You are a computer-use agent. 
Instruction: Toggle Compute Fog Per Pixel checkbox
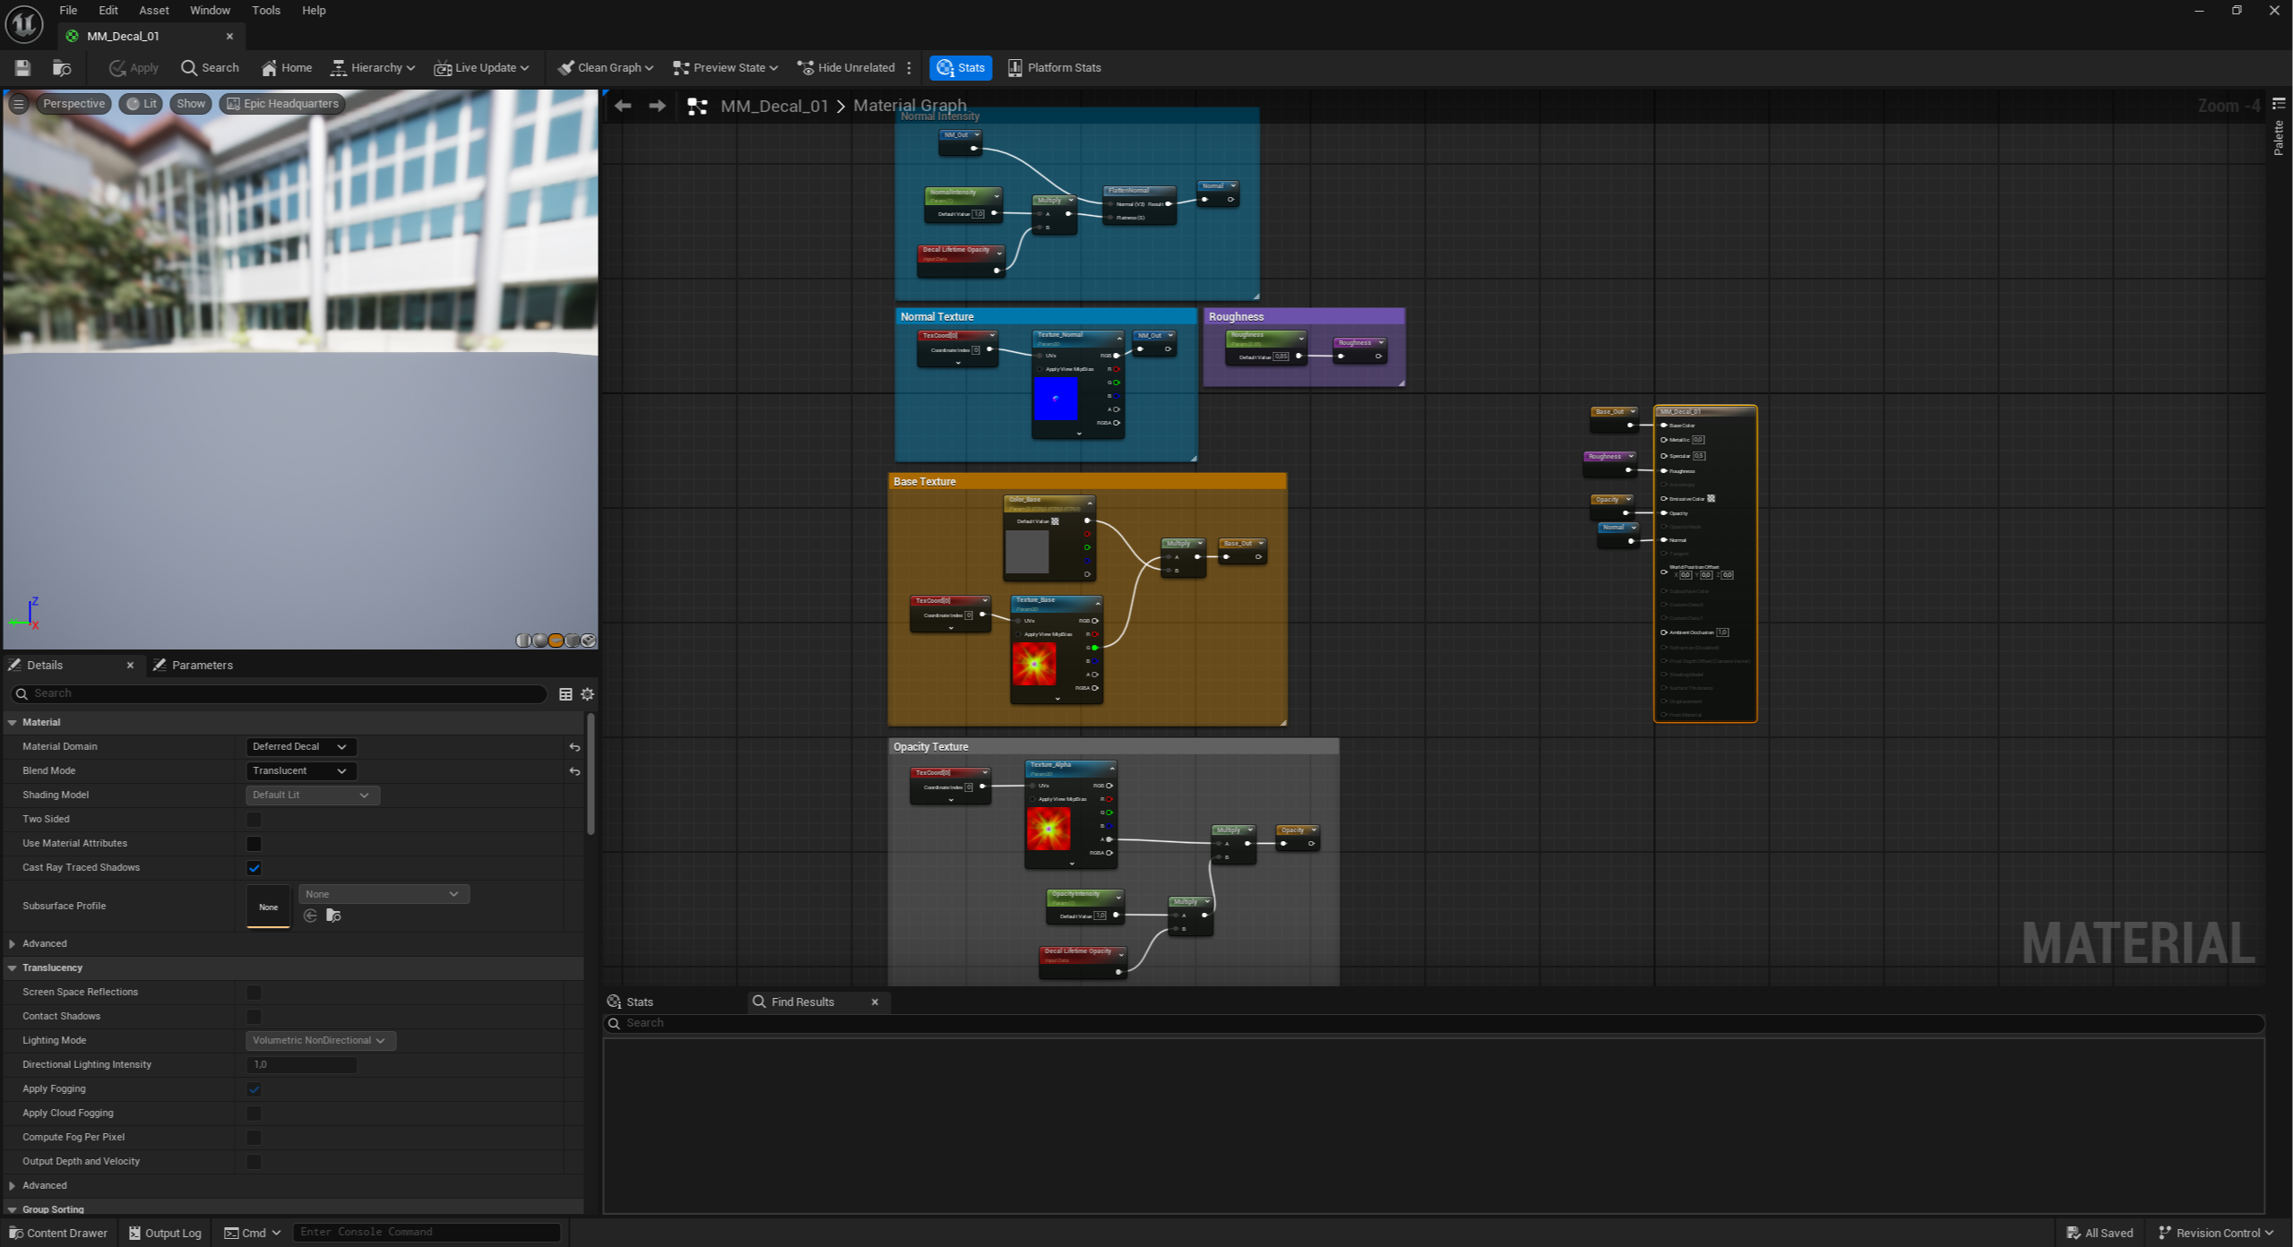tap(254, 1138)
